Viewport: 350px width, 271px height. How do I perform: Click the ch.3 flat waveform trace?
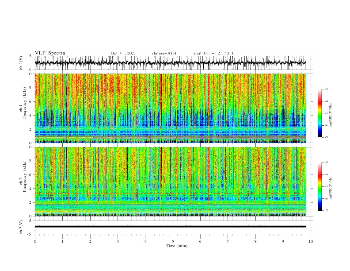coord(170,227)
